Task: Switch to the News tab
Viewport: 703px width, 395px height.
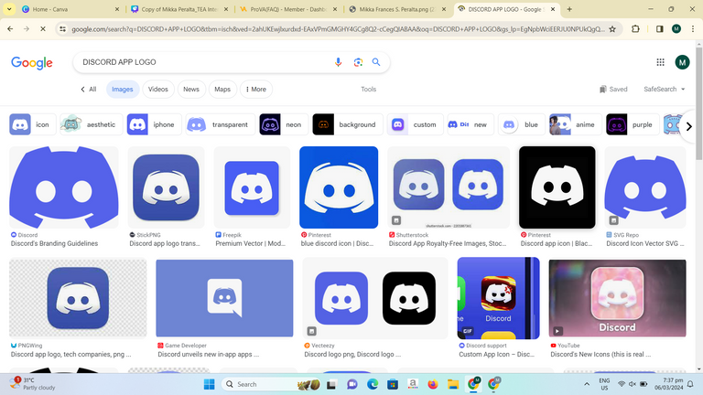Action: pyautogui.click(x=191, y=89)
